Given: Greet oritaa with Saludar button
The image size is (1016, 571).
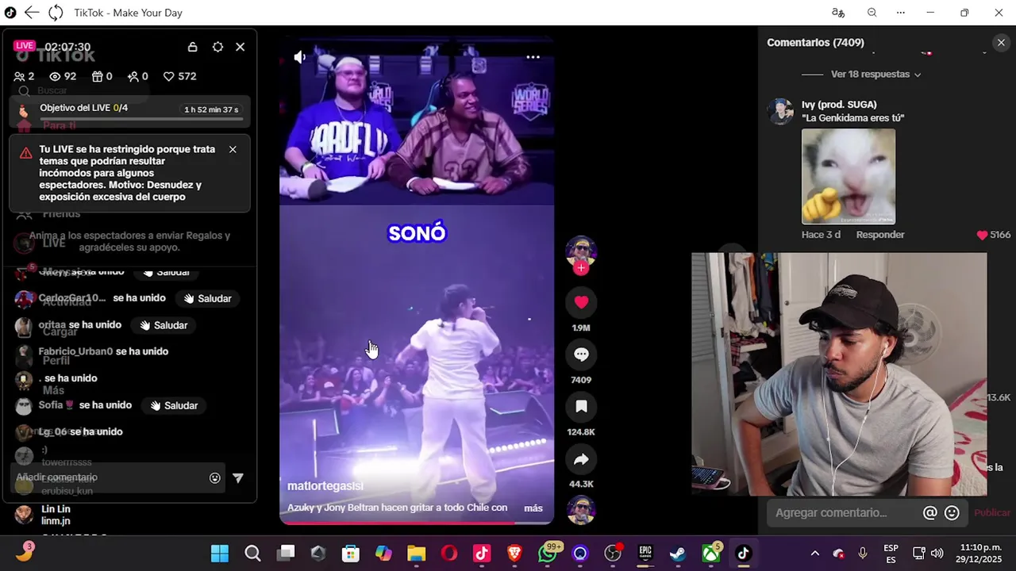Looking at the screenshot, I should tap(164, 325).
